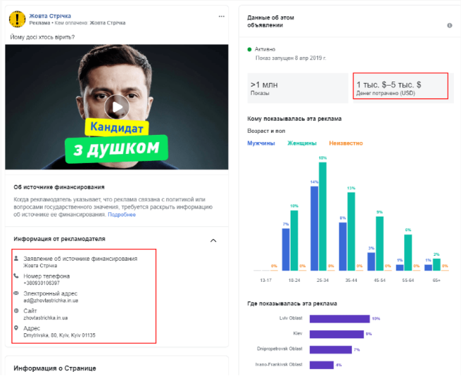Click the phone icon by Номер телефона
The width and height of the screenshot is (461, 381).
pos(16,276)
